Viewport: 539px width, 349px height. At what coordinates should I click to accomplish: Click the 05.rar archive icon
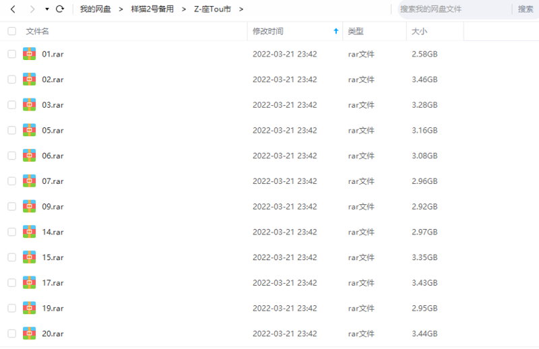(x=29, y=130)
